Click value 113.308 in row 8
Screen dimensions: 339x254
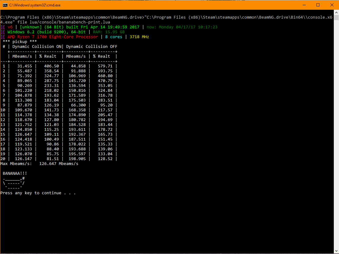(x=23, y=100)
